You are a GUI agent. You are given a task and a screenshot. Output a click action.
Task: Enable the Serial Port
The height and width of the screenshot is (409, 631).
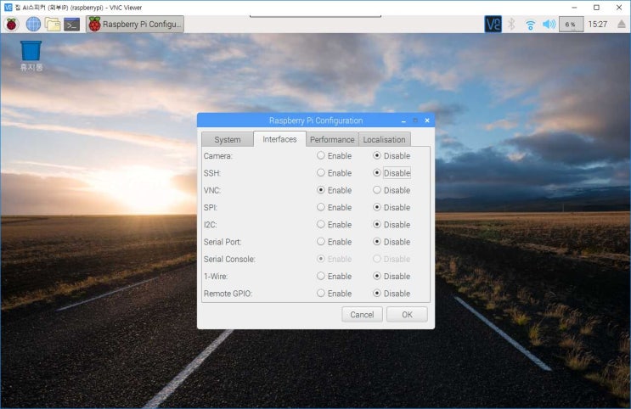(334, 242)
